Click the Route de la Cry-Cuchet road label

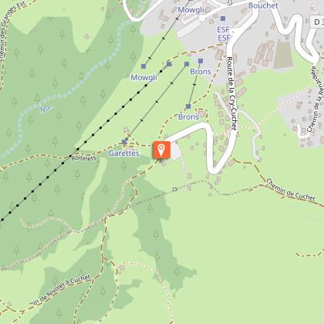(231, 93)
